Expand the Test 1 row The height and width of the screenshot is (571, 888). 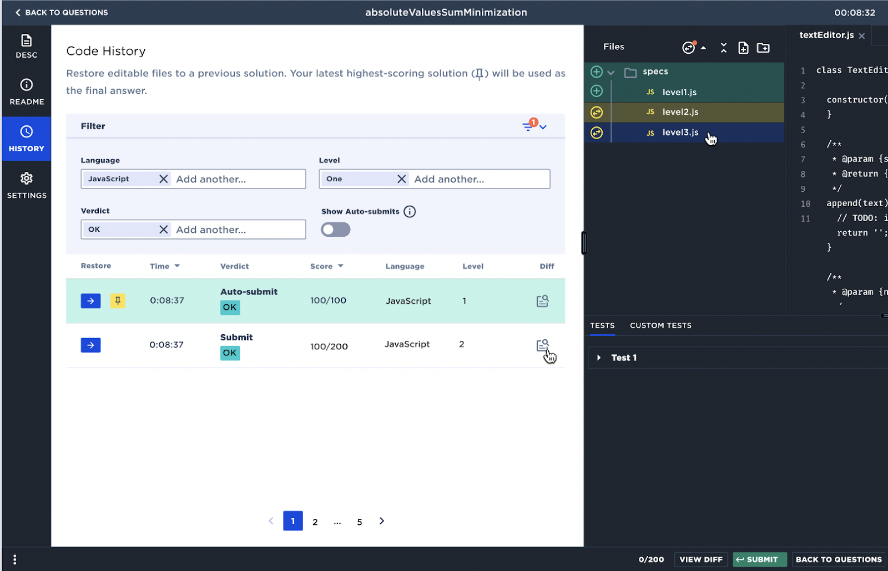click(738, 358)
